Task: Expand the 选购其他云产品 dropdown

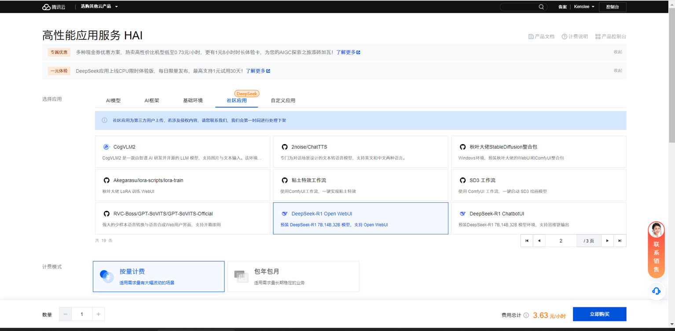Action: pos(99,7)
